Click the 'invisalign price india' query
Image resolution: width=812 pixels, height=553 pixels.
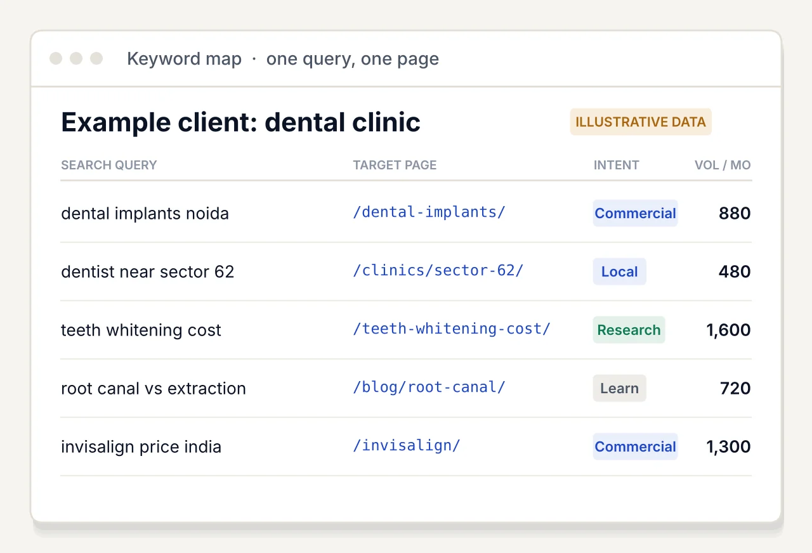tap(141, 446)
